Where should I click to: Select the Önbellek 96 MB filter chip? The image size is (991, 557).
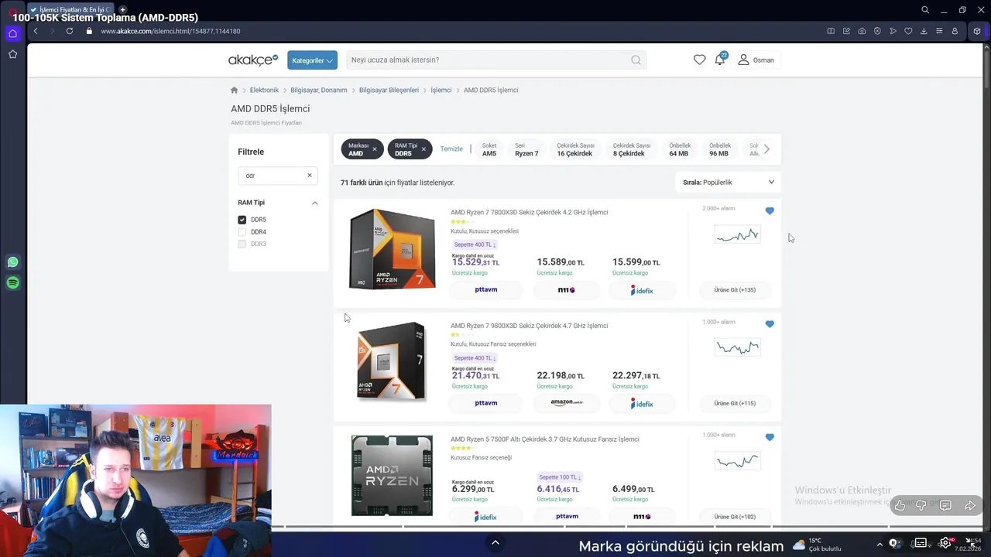[x=719, y=149]
